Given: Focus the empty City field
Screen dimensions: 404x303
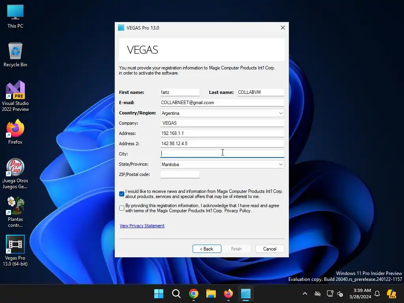Looking at the screenshot, I should [x=222, y=154].
